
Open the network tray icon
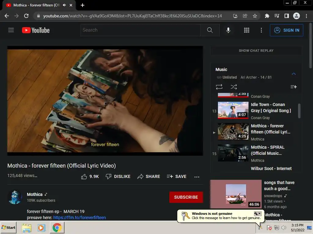[276, 227]
